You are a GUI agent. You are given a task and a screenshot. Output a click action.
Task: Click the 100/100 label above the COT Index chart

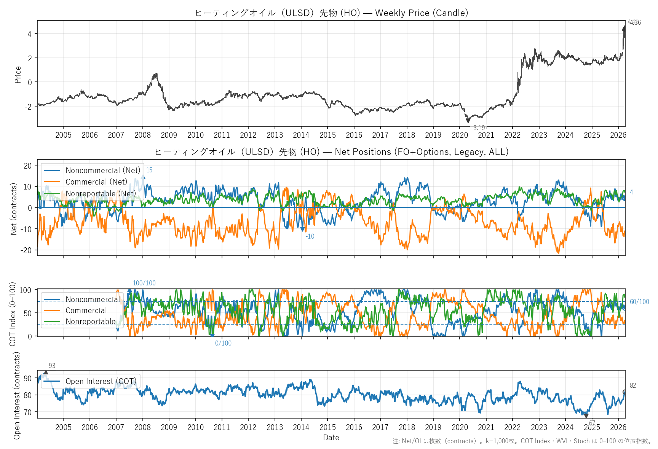[144, 283]
